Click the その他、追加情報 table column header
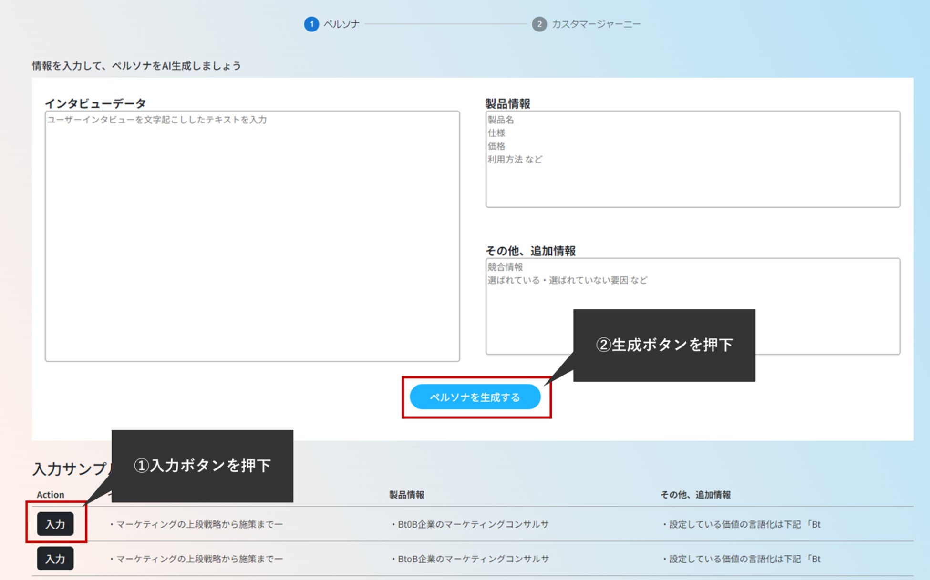The image size is (930, 580). tap(695, 495)
